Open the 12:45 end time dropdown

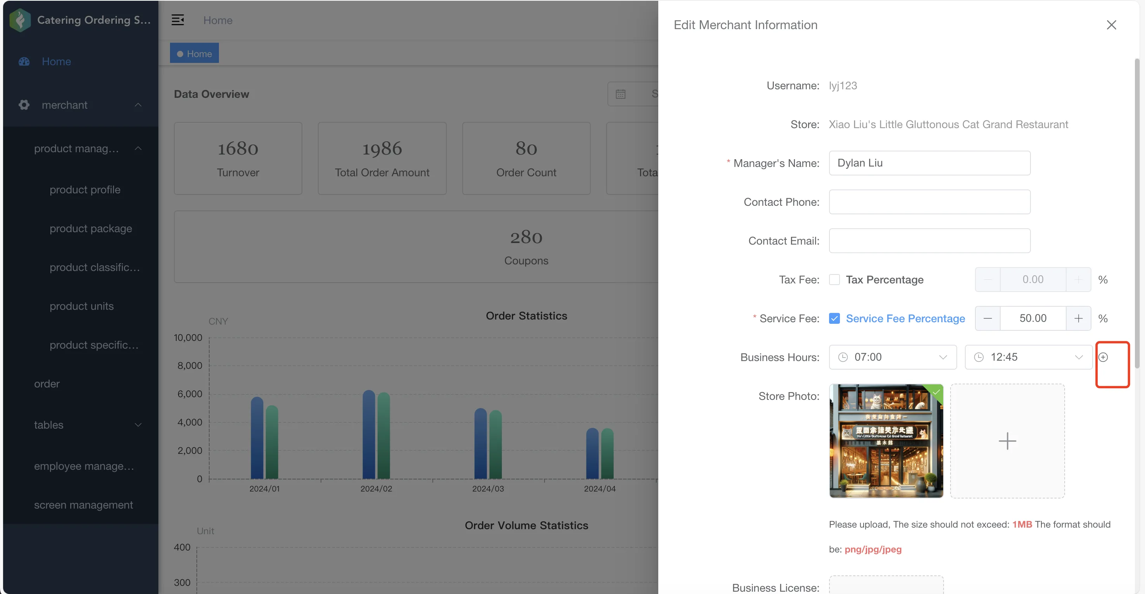1029,357
